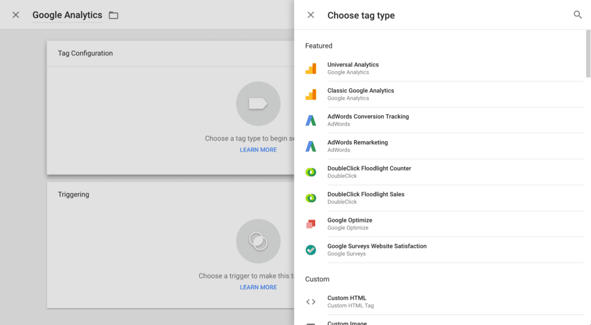Click the Google Surveys checkmark icon
Viewport: 591px width, 325px height.
(311, 250)
